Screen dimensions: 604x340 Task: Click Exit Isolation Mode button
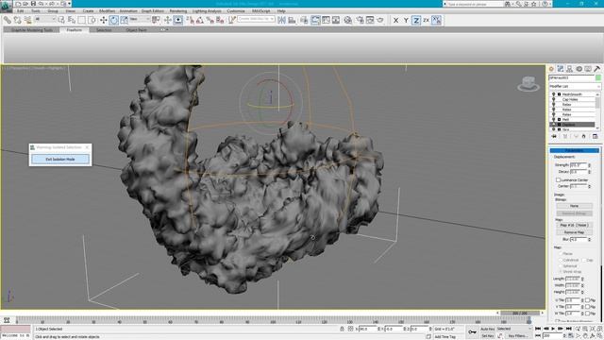pyautogui.click(x=60, y=159)
